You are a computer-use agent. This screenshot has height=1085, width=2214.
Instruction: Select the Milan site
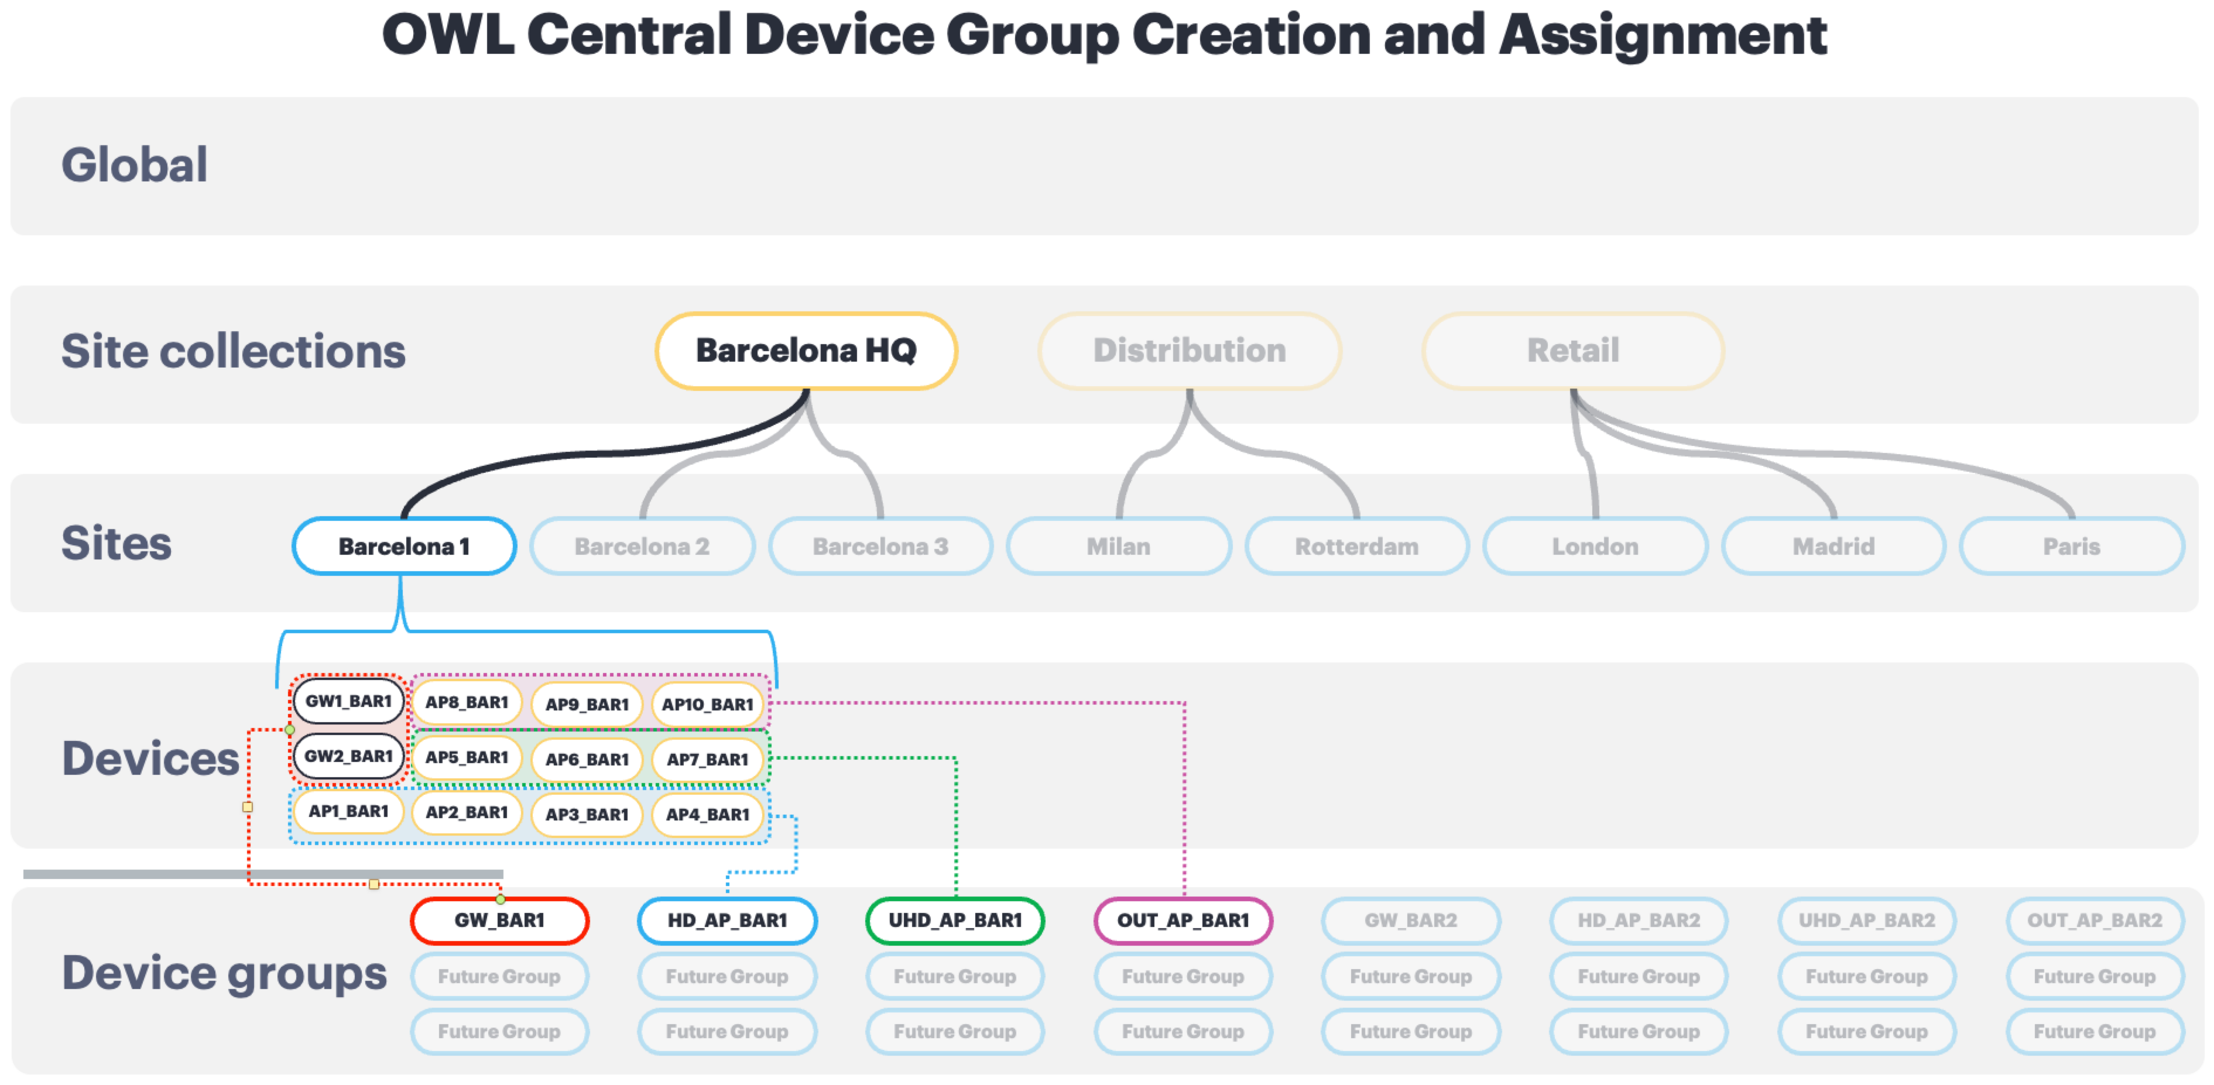(1118, 547)
